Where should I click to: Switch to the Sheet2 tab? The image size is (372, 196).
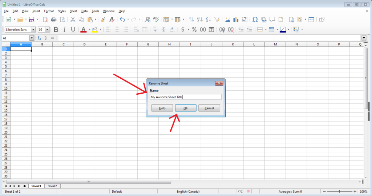pos(52,186)
